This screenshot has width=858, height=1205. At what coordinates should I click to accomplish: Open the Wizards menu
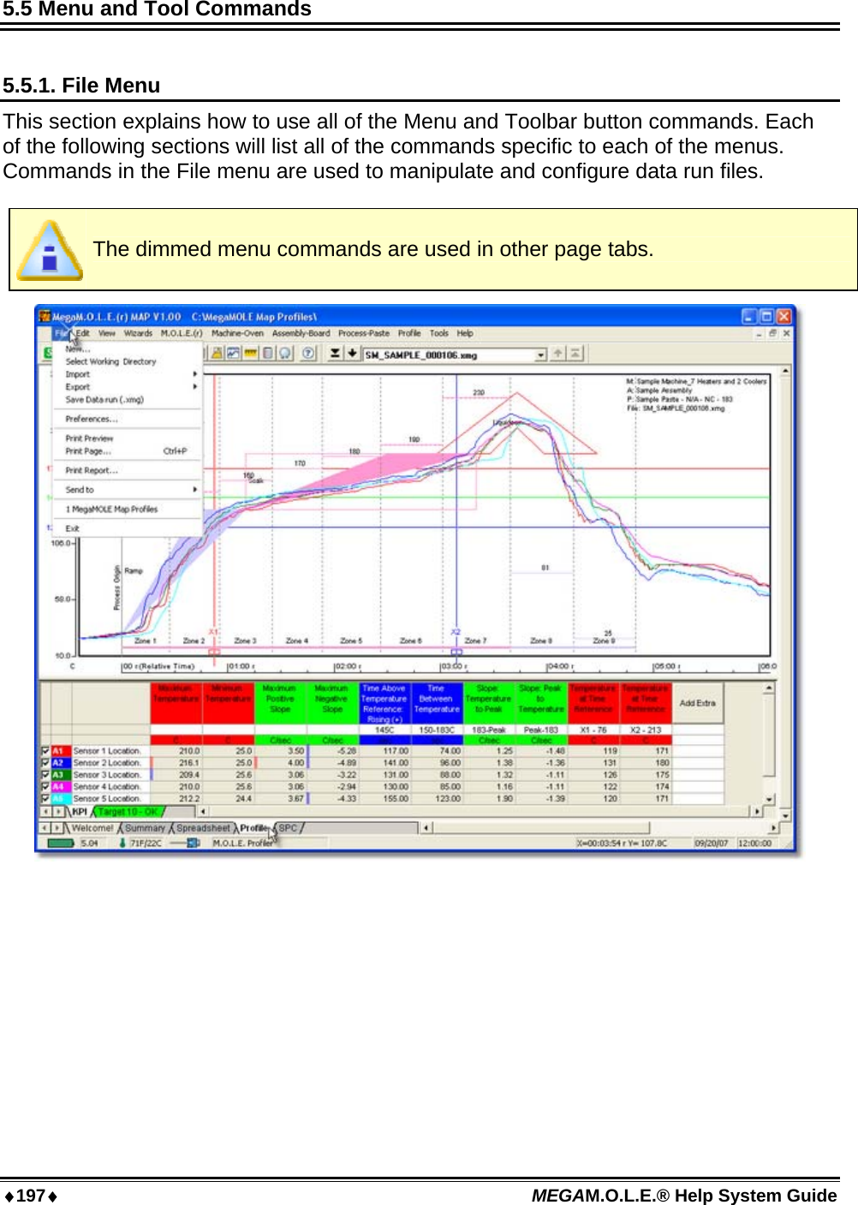point(138,333)
